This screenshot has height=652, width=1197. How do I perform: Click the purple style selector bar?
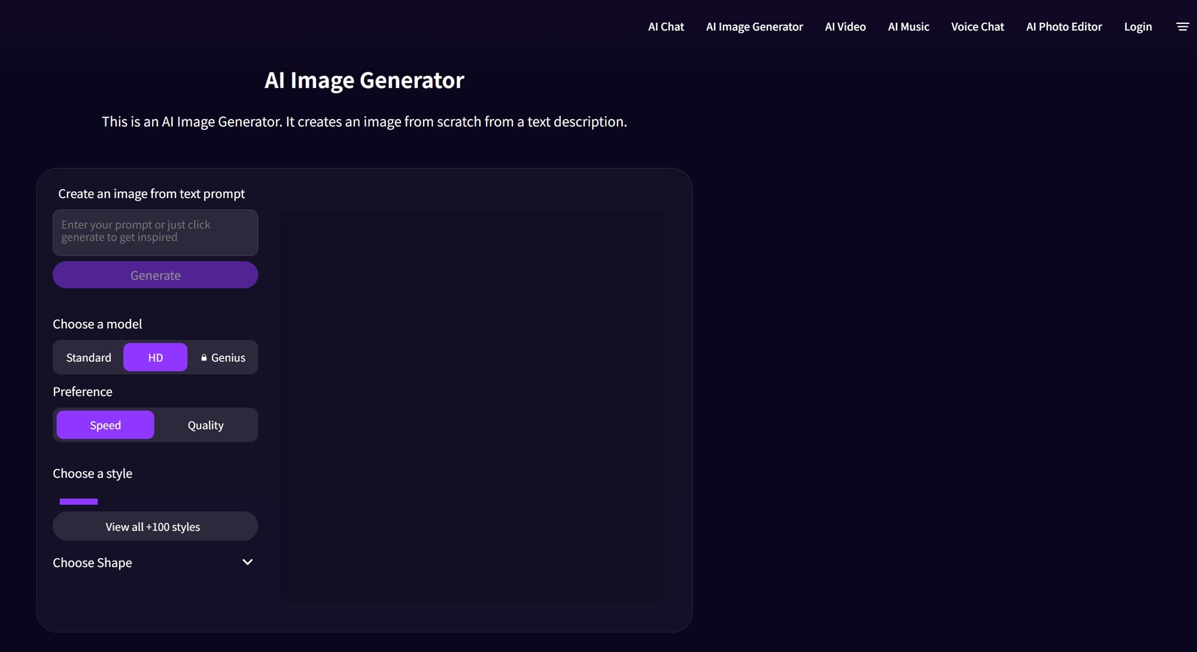click(x=78, y=501)
